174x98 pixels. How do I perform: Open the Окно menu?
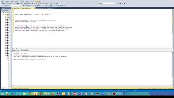[32, 1]
